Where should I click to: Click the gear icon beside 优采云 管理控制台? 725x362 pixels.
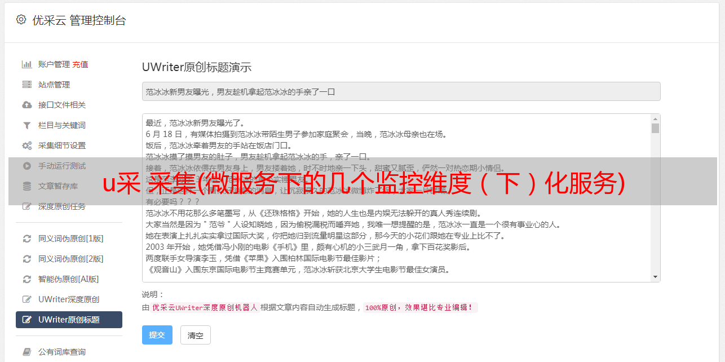(21, 20)
